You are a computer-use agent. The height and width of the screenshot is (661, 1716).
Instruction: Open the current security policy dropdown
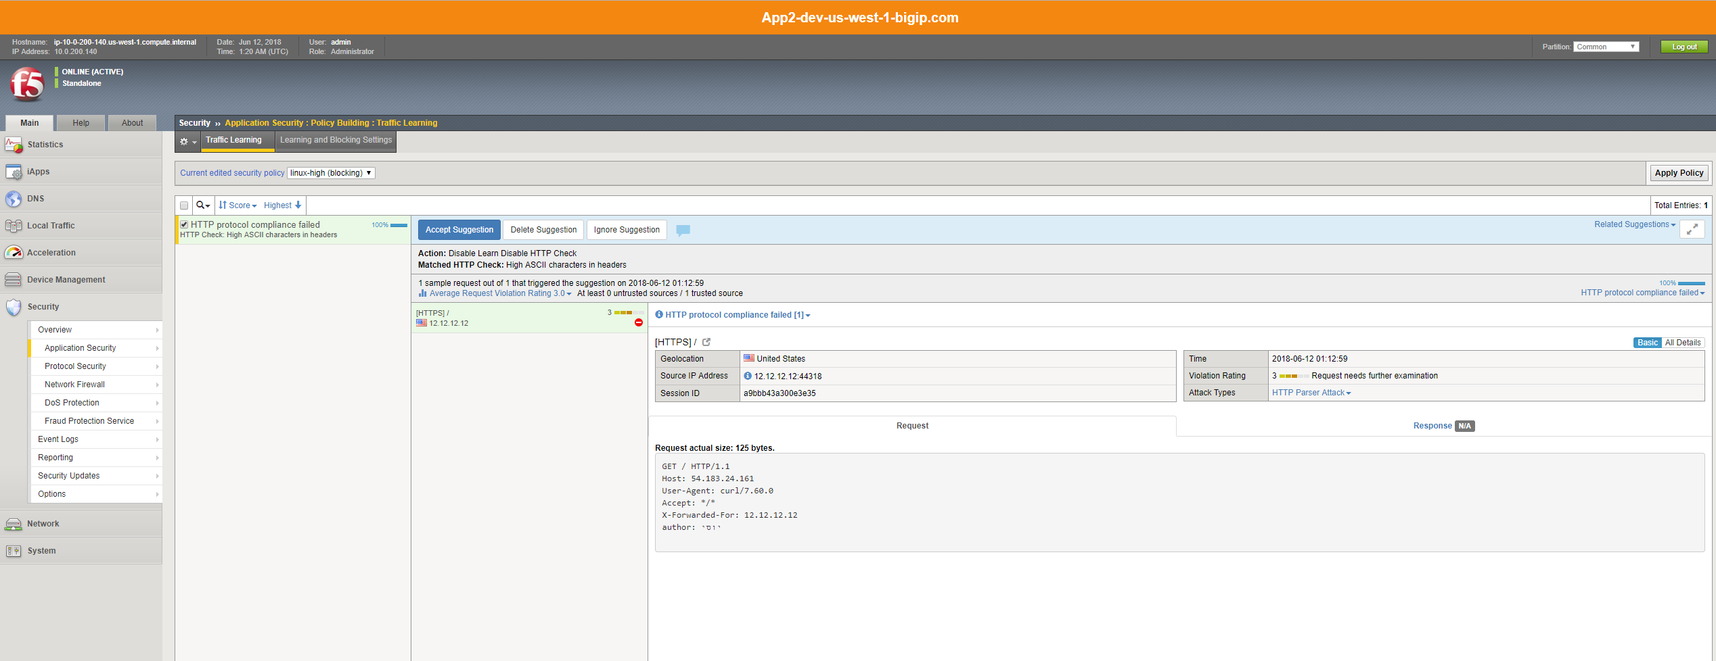click(331, 173)
